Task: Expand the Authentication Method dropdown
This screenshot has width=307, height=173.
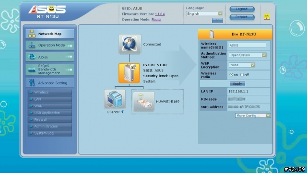Action: point(248,55)
